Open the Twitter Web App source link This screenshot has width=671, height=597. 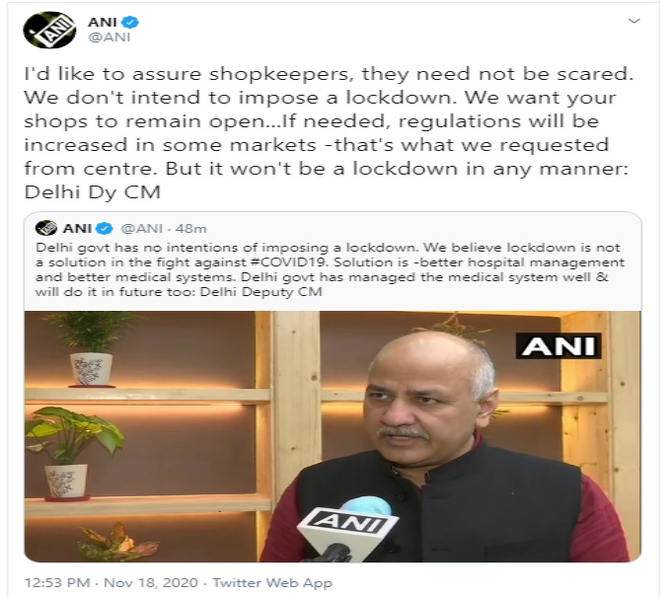(272, 582)
